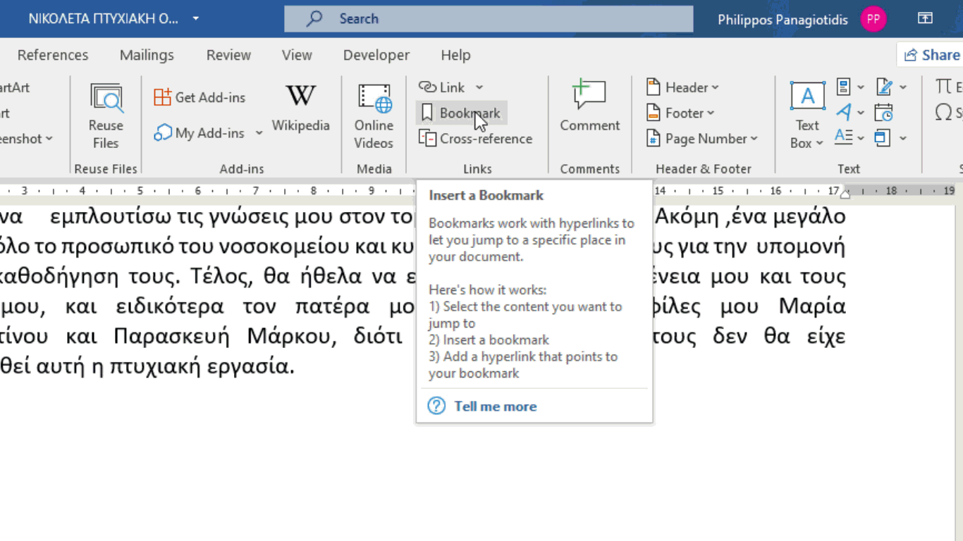Insert a Bookmark
This screenshot has width=963, height=541.
pos(461,112)
